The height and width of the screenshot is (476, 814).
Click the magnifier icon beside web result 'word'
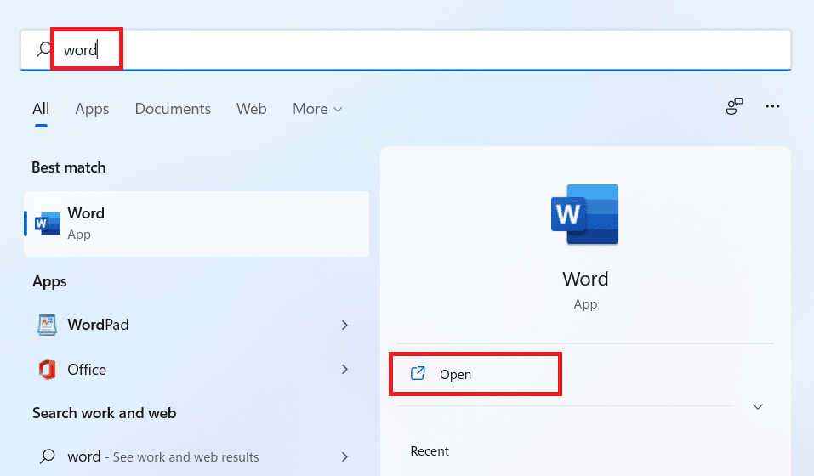(48, 456)
